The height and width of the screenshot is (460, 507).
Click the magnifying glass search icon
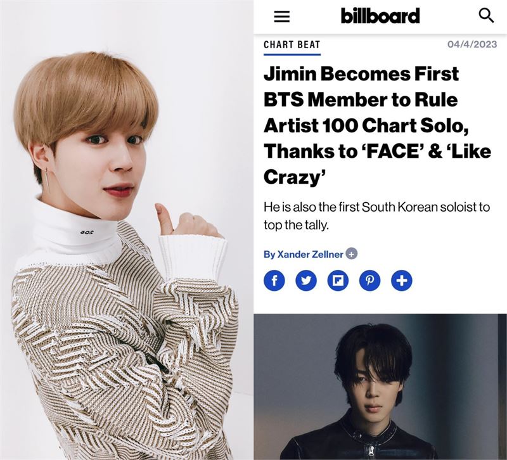[486, 15]
